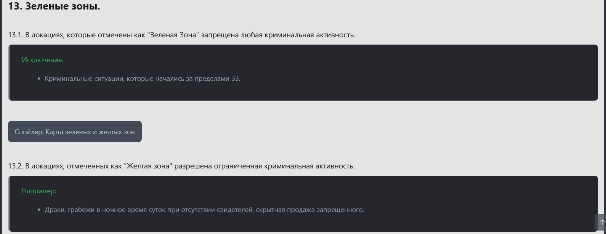Click the green "Исключение:" label
This screenshot has width=606, height=234.
click(x=42, y=59)
